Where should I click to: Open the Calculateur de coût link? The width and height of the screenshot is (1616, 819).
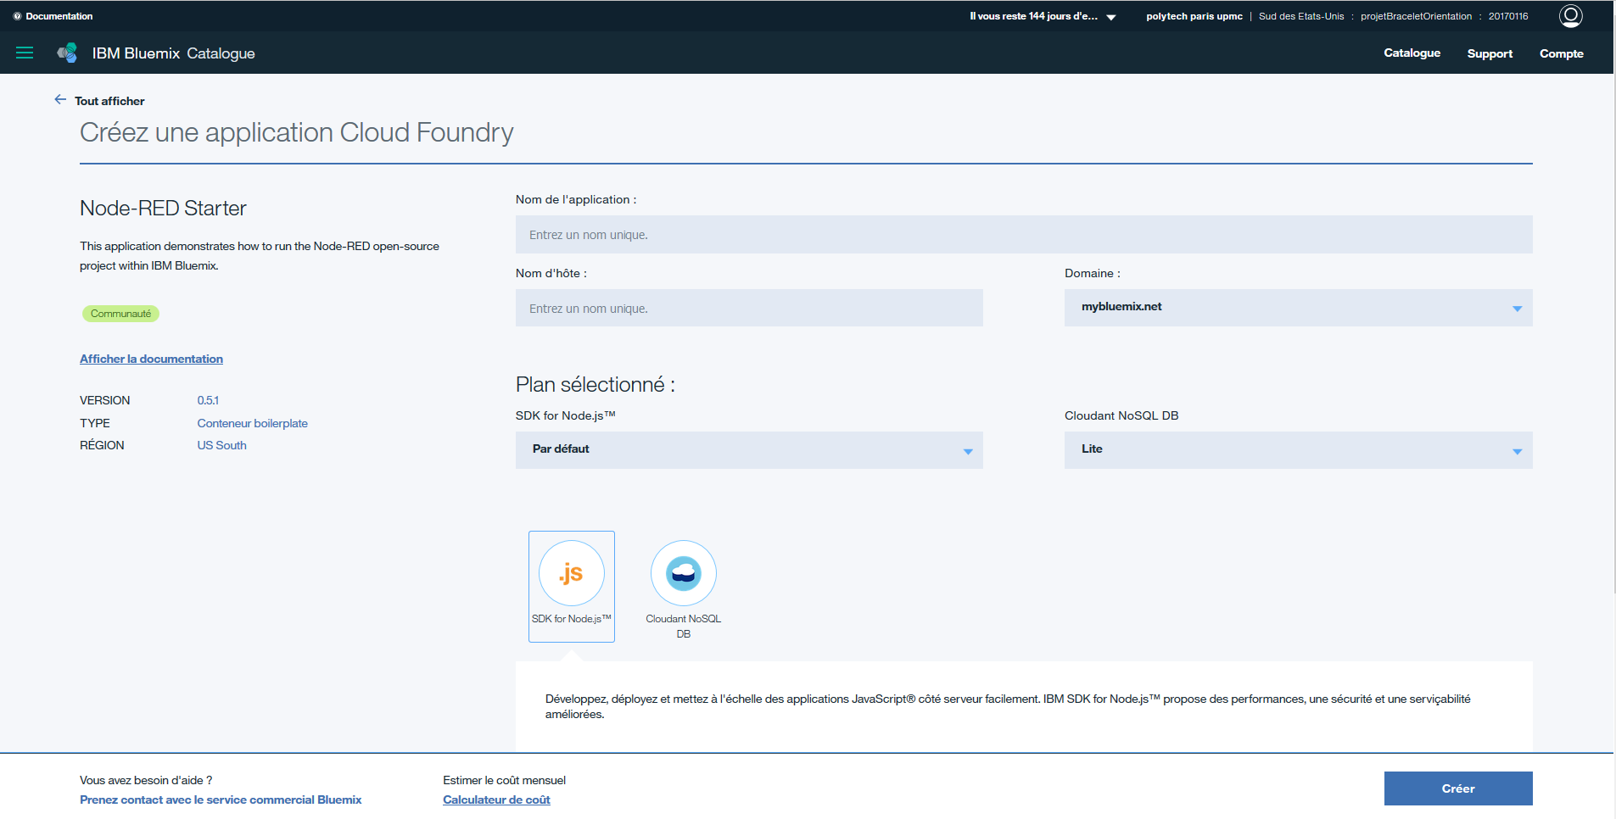(x=496, y=799)
